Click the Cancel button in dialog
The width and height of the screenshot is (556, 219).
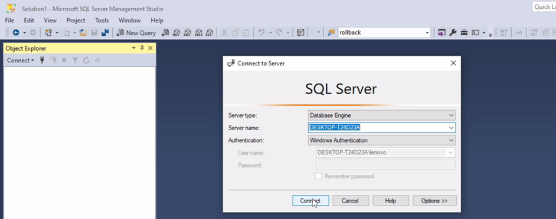[351, 201]
